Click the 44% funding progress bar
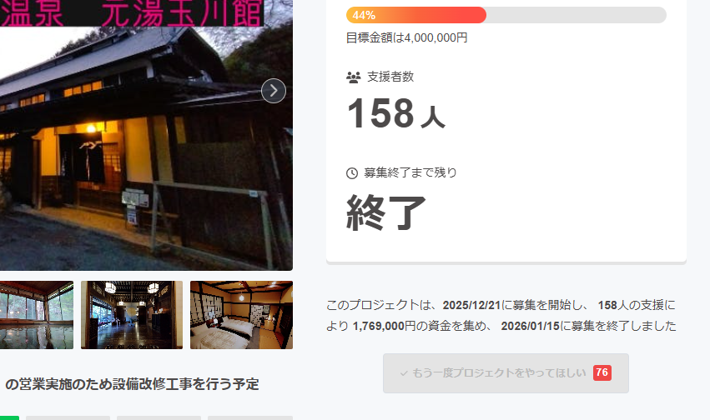Image resolution: width=710 pixels, height=420 pixels. coord(506,15)
